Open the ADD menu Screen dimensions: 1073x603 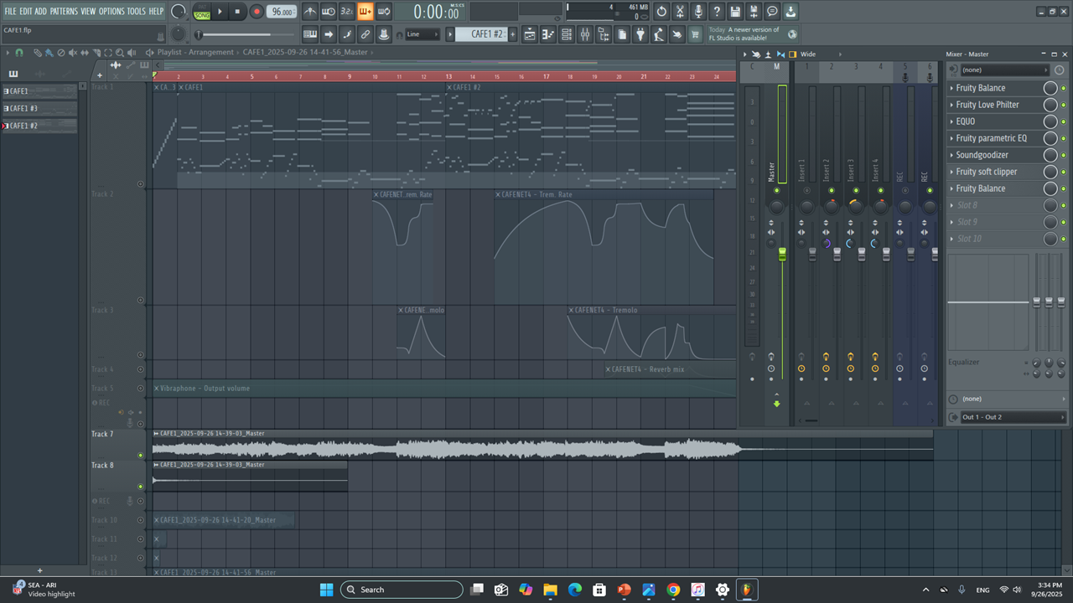(41, 12)
